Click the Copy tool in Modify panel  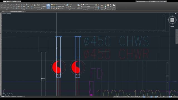click(18, 6)
